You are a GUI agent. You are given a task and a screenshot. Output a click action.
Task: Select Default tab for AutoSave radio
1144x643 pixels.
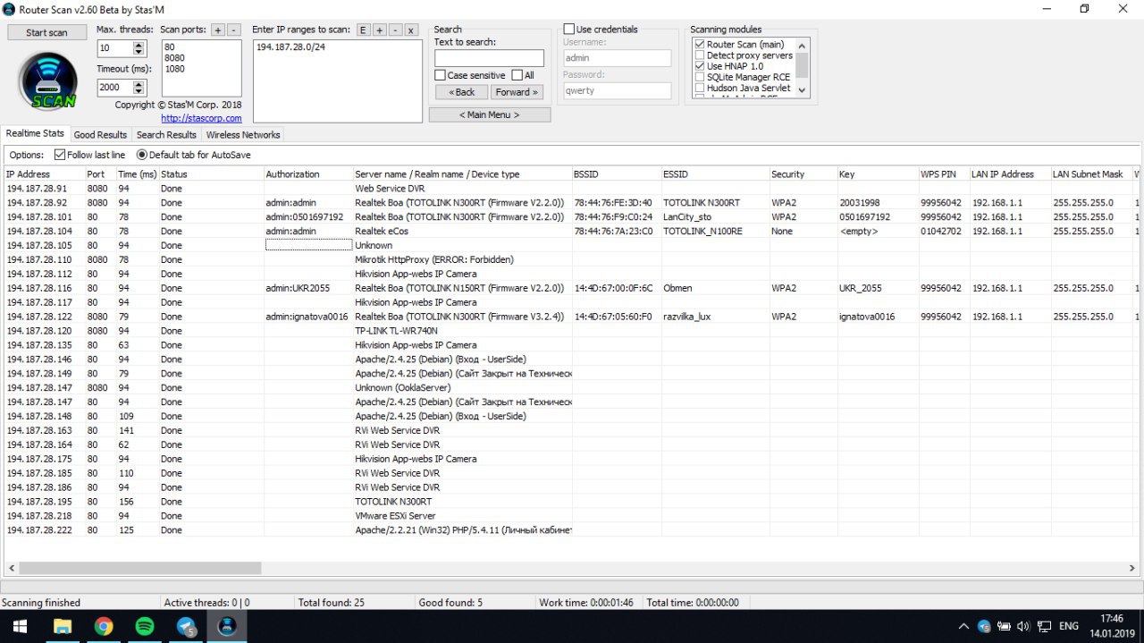pyautogui.click(x=141, y=155)
